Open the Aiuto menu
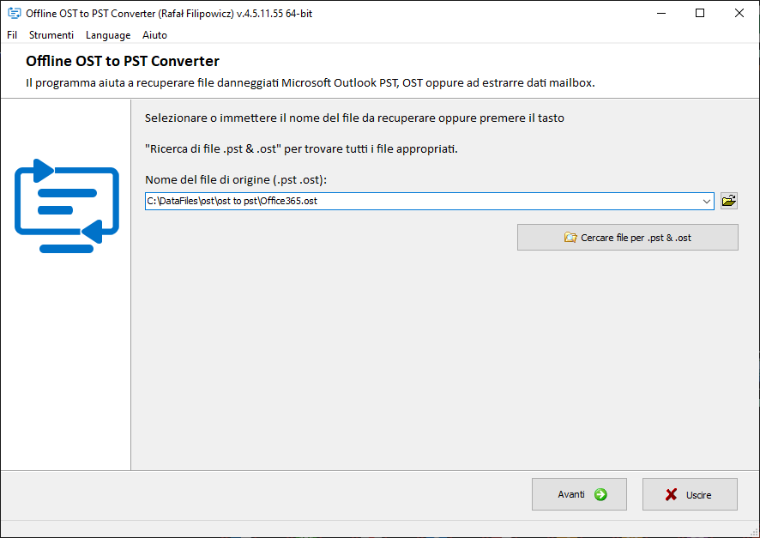This screenshot has width=760, height=538. click(x=154, y=35)
